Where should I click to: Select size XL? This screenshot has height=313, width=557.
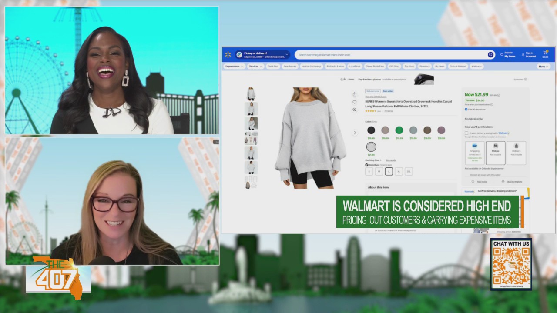pyautogui.click(x=399, y=172)
